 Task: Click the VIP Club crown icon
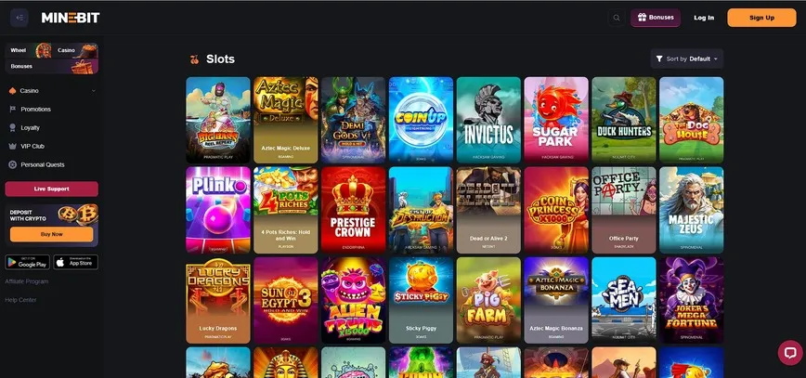pos(13,146)
